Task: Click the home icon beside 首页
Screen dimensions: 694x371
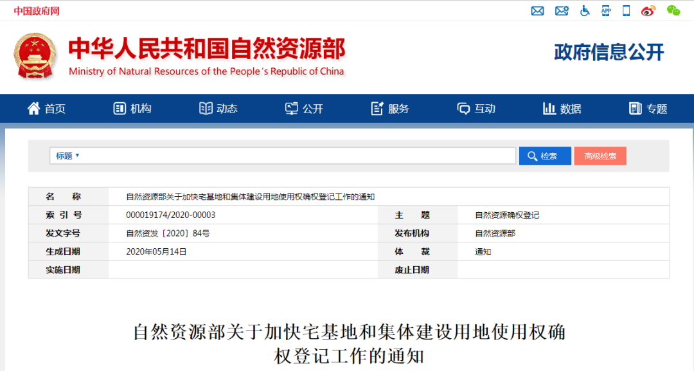Action: 33,108
